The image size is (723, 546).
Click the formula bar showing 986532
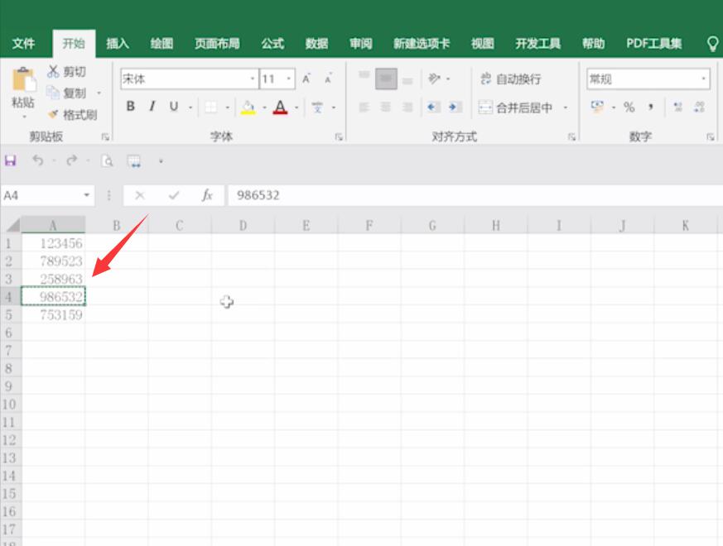point(475,195)
